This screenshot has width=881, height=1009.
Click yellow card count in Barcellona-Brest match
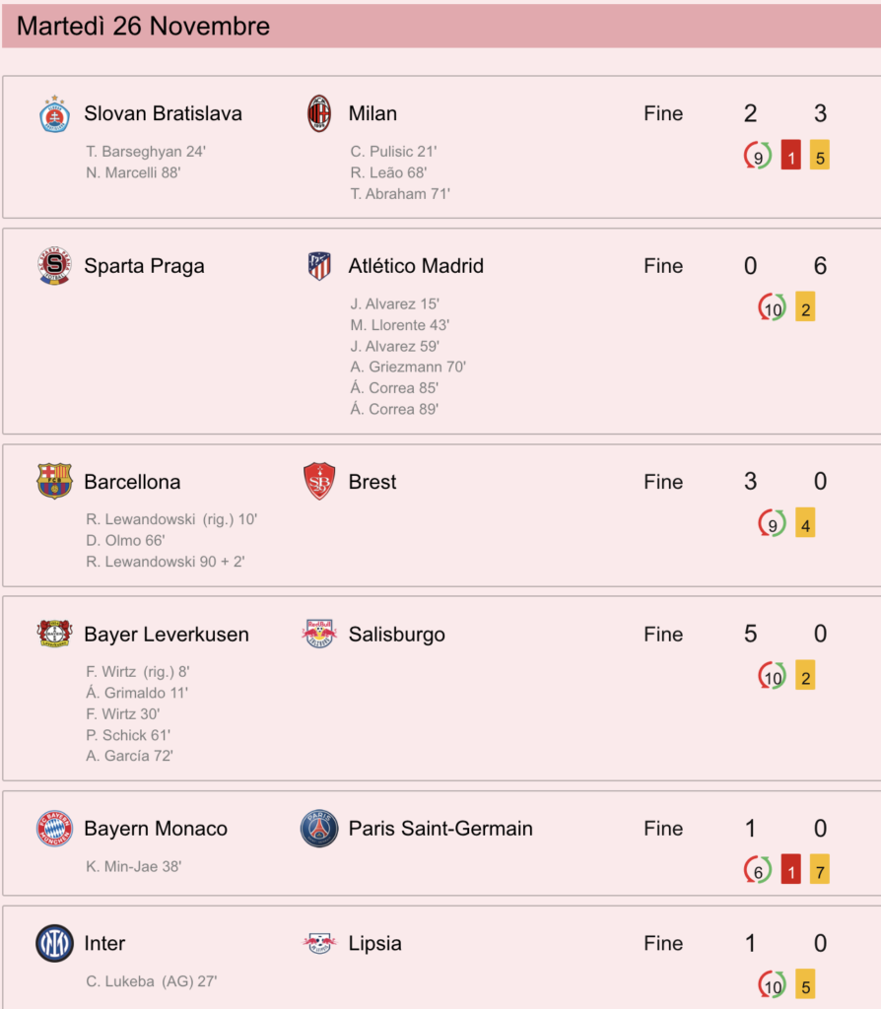click(805, 523)
